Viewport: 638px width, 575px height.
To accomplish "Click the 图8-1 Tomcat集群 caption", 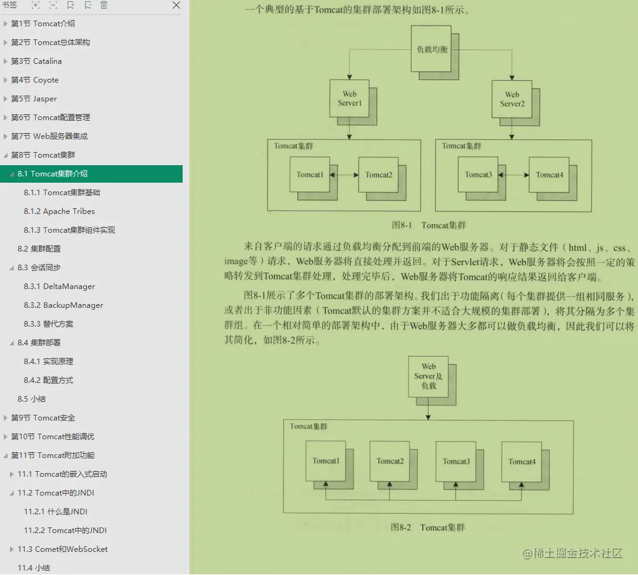I will [429, 225].
